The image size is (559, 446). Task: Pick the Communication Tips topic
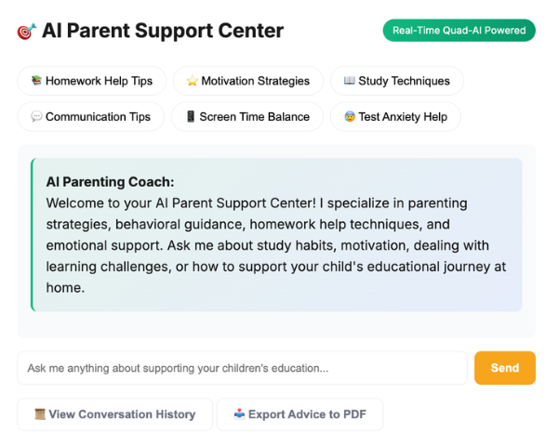[x=90, y=117]
